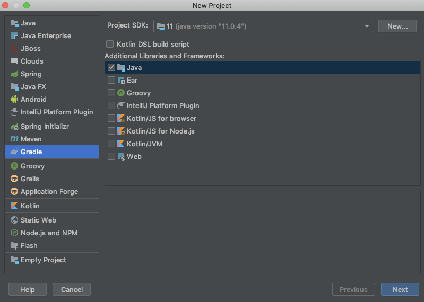This screenshot has height=302, width=424.
Task: Click the Kotlin/JVM framework icon
Action: pyautogui.click(x=121, y=144)
